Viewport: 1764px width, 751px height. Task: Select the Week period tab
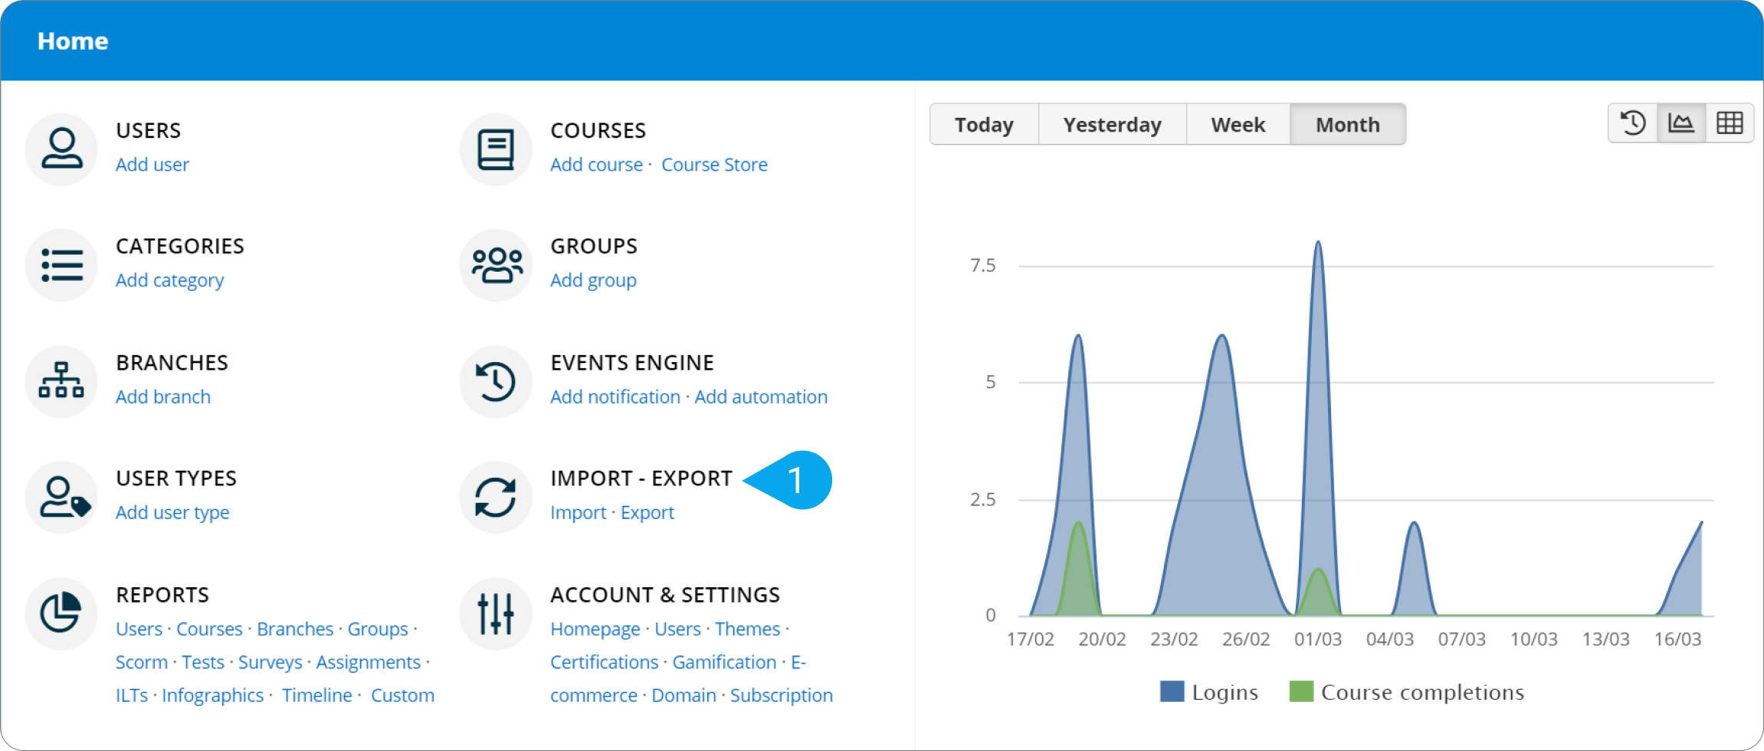1238,124
